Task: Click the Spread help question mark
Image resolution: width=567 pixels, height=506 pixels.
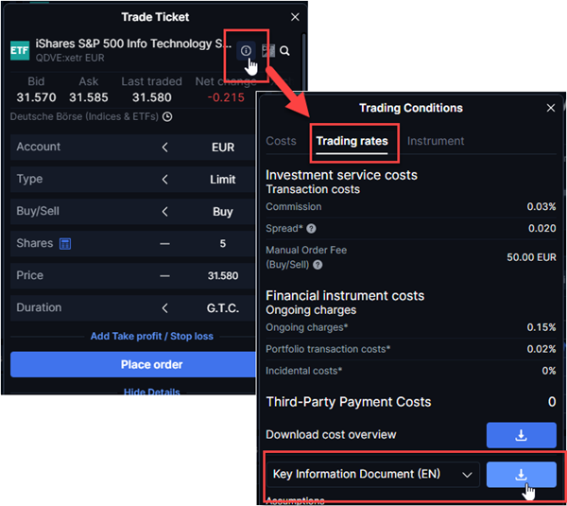Action: (x=311, y=229)
